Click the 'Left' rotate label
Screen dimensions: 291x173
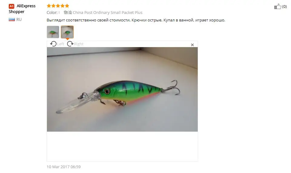coord(61,44)
